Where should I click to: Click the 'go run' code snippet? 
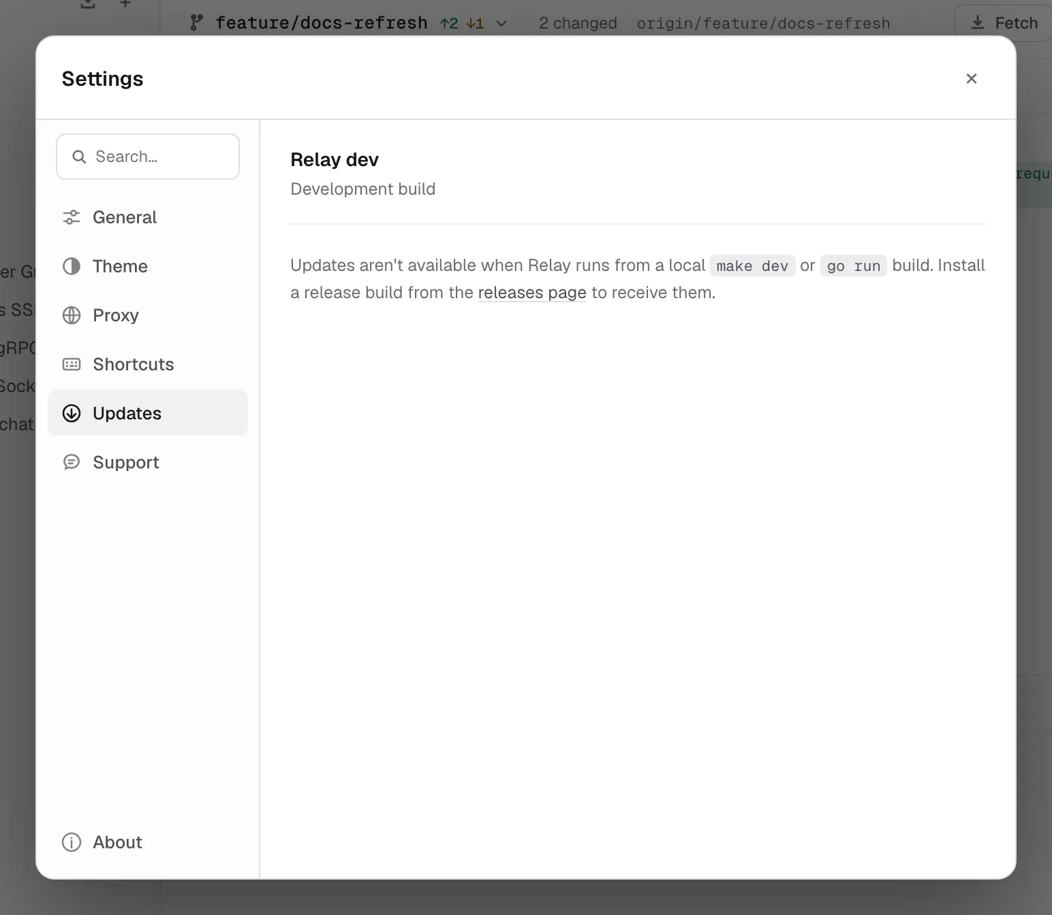(x=854, y=266)
